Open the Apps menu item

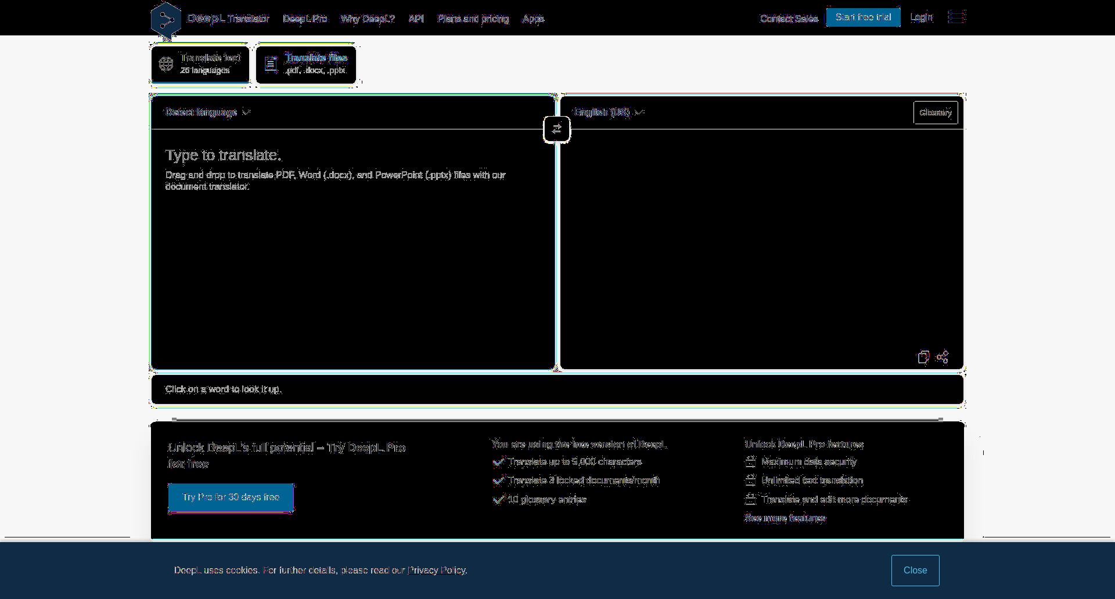(533, 19)
